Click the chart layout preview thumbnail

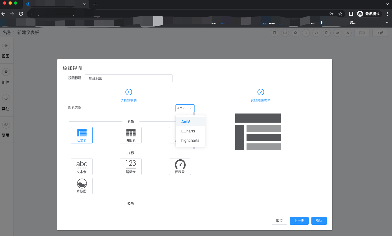(x=258, y=132)
